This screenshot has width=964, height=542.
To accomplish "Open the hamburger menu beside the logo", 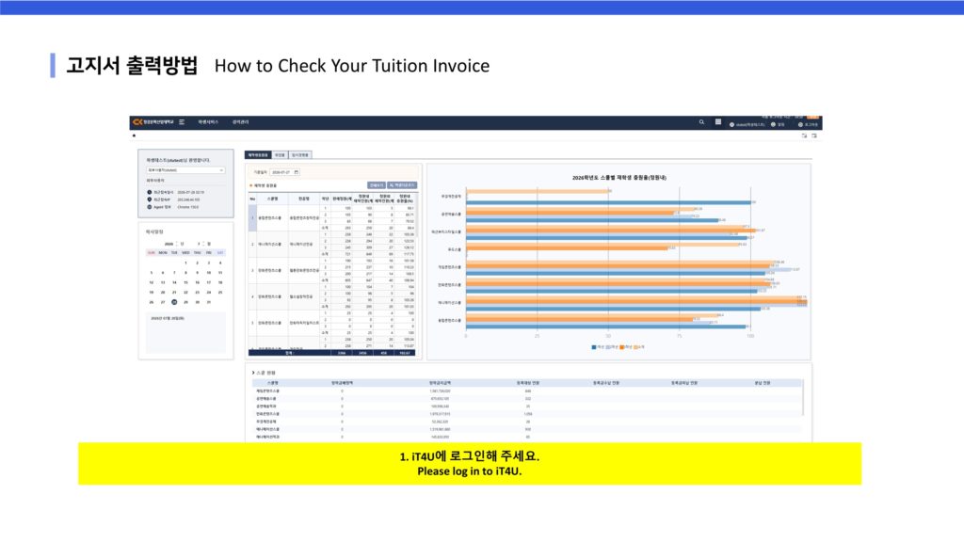I will 182,122.
